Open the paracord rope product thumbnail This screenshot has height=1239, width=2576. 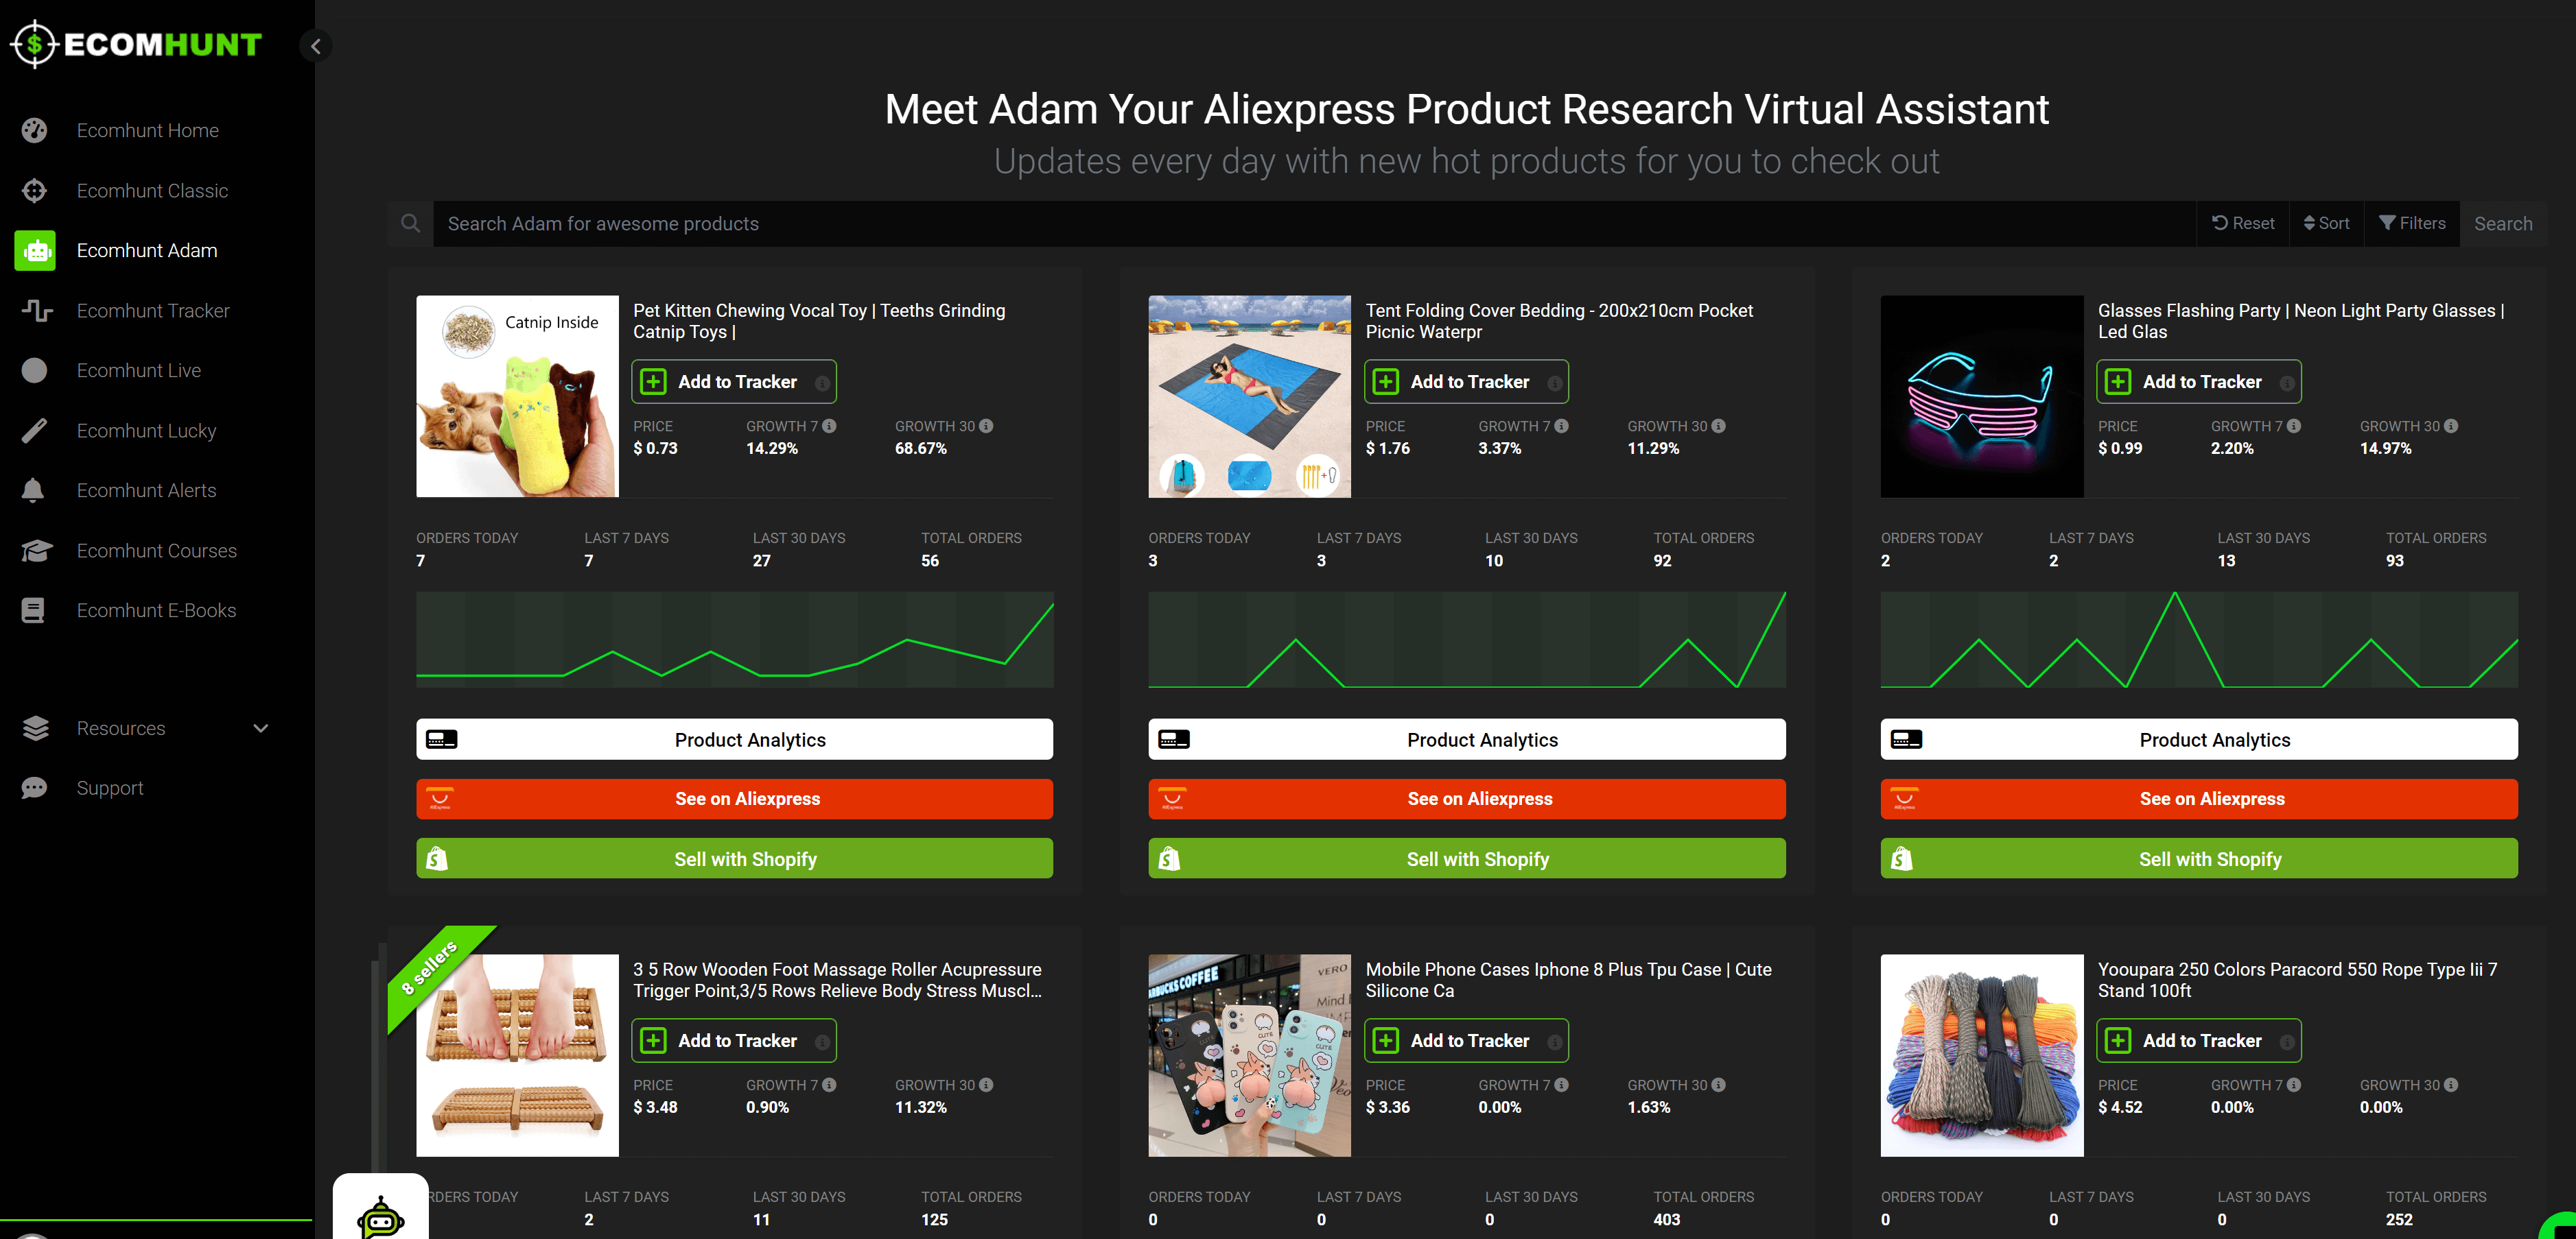[1982, 1055]
